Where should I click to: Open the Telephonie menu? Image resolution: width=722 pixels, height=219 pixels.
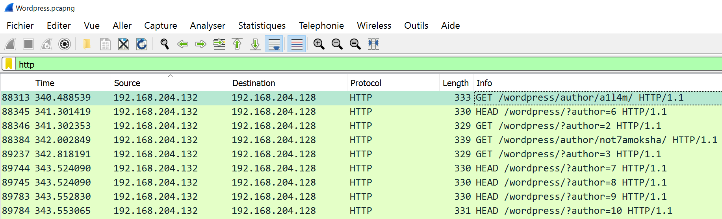(x=321, y=26)
